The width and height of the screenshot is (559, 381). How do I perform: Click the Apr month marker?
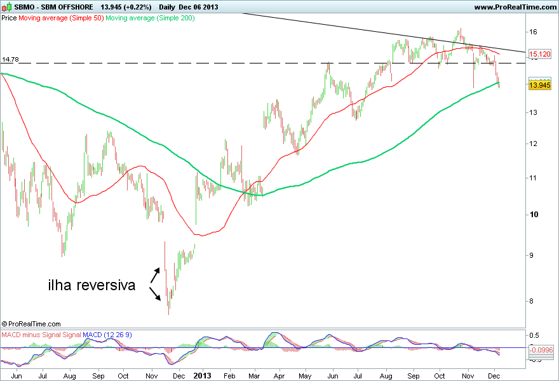(x=279, y=376)
